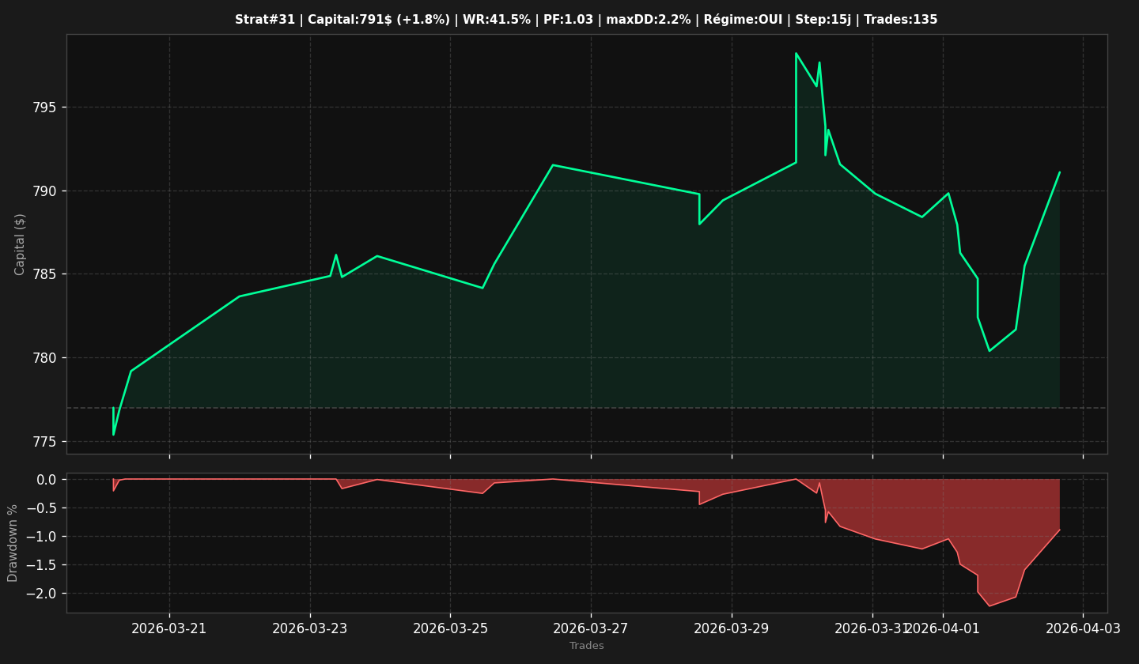Click the 780 tick on Capital axis
The width and height of the screenshot is (1139, 664).
point(44,358)
